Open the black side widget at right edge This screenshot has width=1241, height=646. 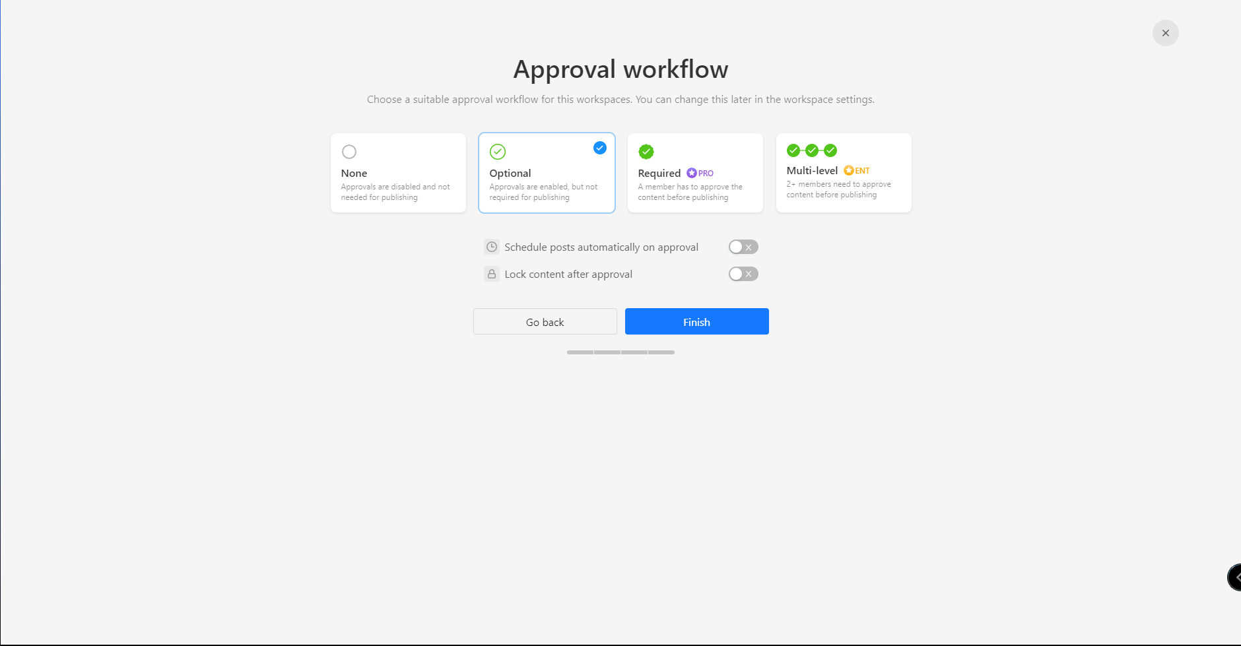[1234, 577]
